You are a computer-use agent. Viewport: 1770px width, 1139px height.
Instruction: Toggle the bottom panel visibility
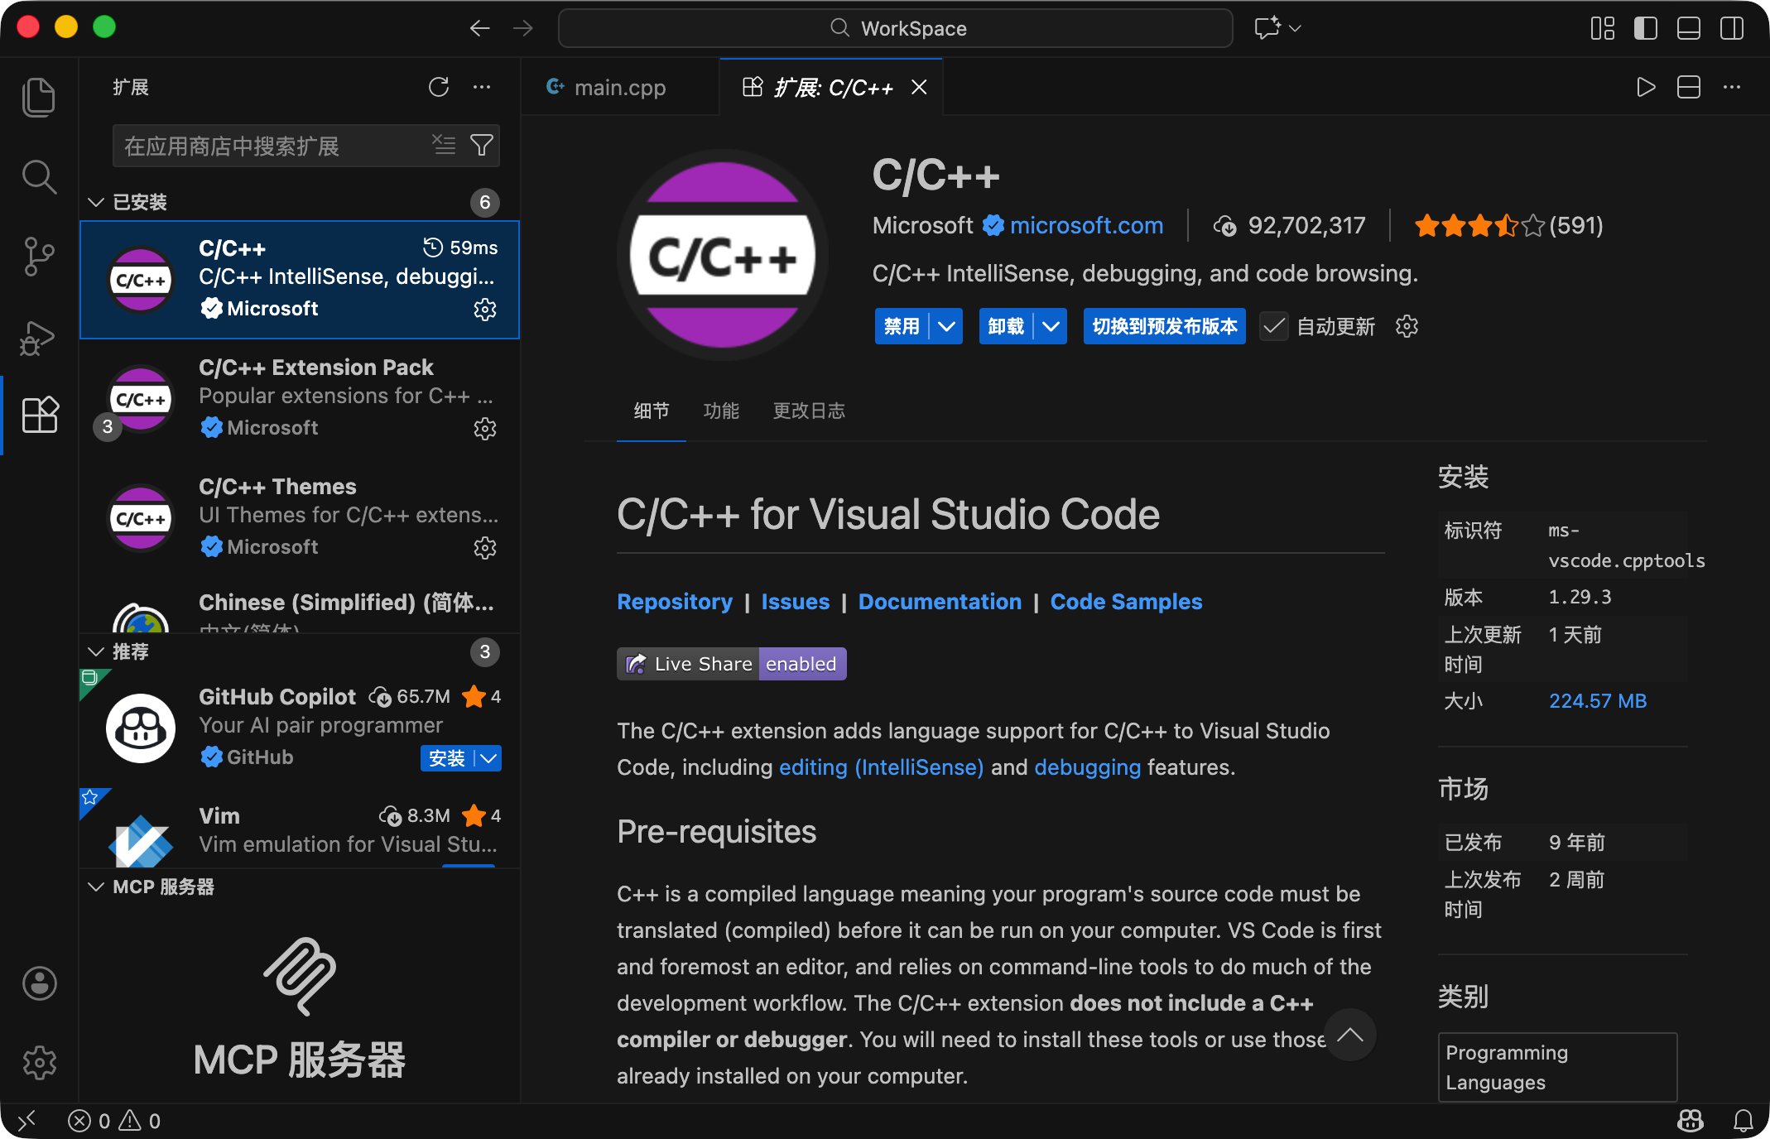[x=1688, y=28]
